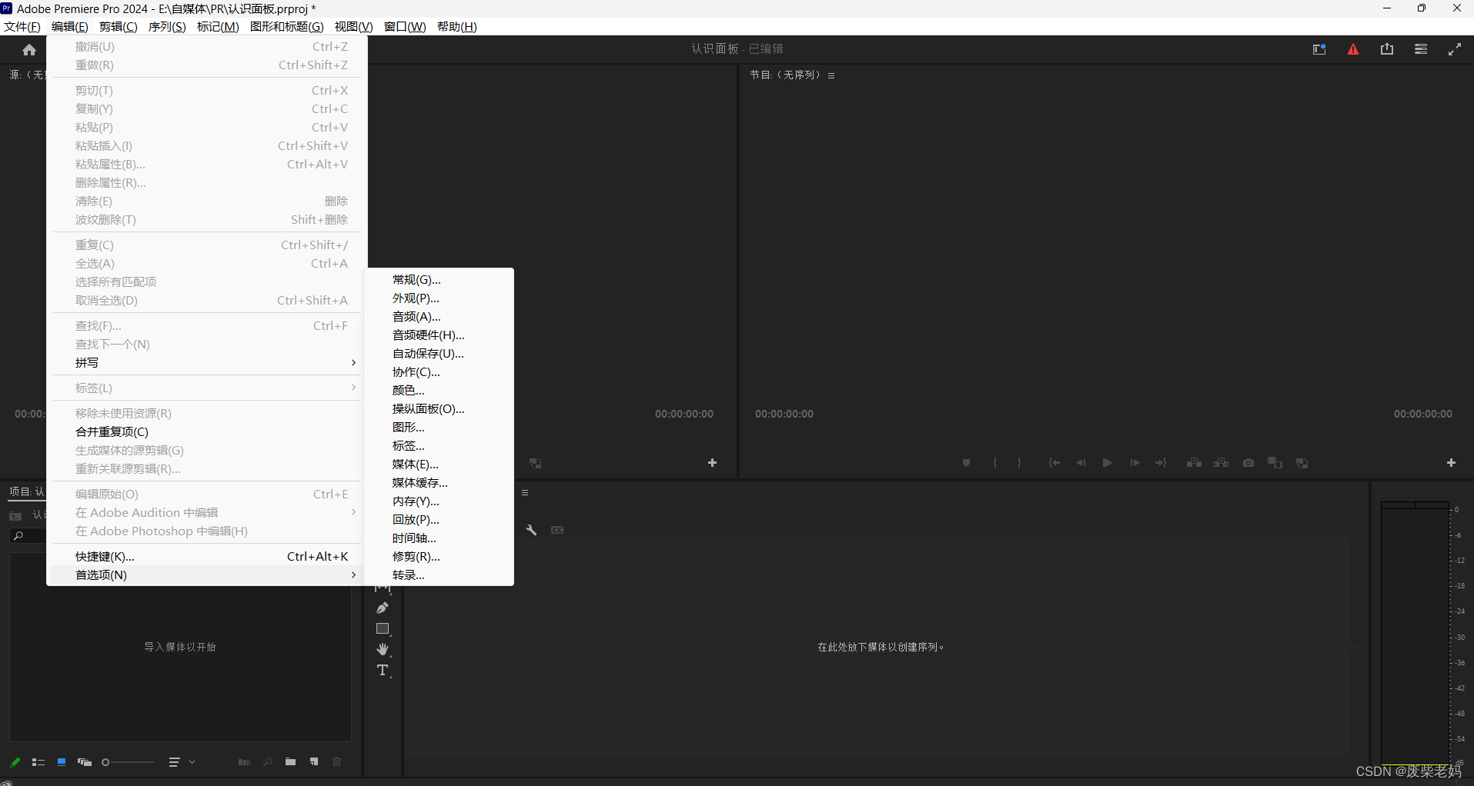Viewport: 1474px width, 786px height.
Task: Switch Project panel to freeform view
Action: point(85,762)
